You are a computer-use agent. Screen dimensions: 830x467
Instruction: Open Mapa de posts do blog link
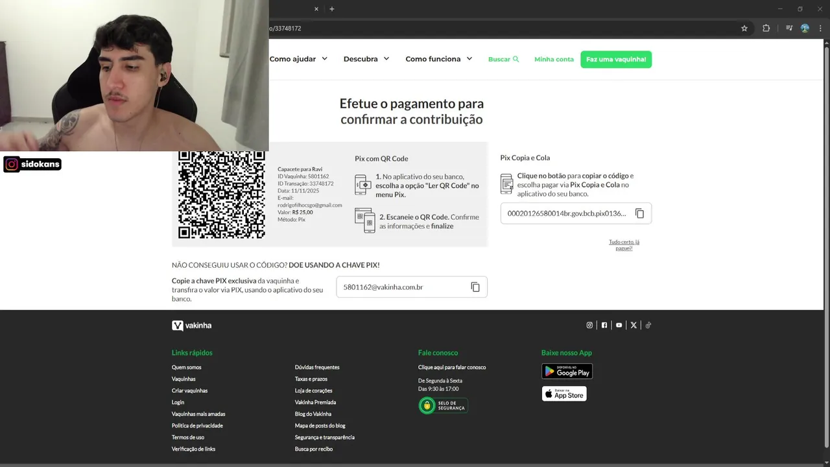[x=320, y=425]
